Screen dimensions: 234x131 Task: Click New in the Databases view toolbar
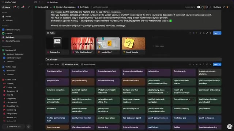(x=215, y=64)
